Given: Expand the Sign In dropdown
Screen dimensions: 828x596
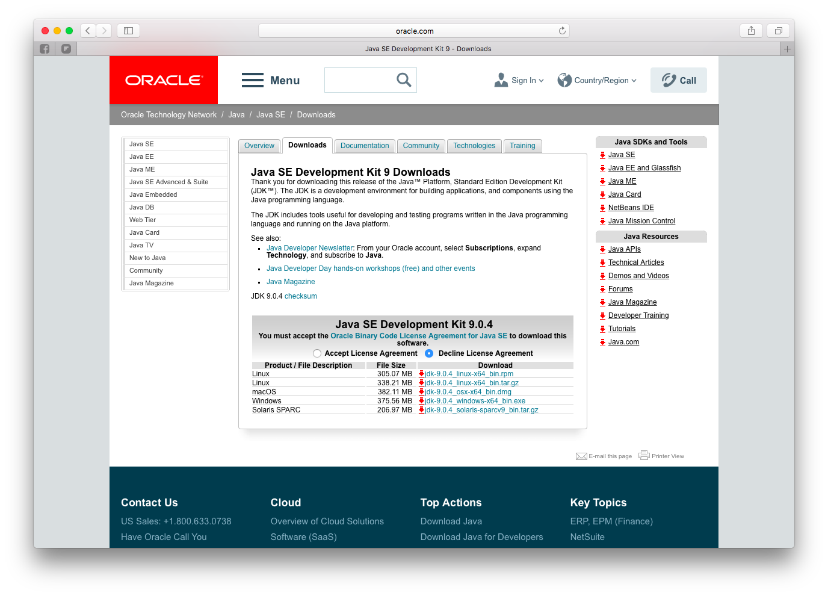Looking at the screenshot, I should (541, 81).
